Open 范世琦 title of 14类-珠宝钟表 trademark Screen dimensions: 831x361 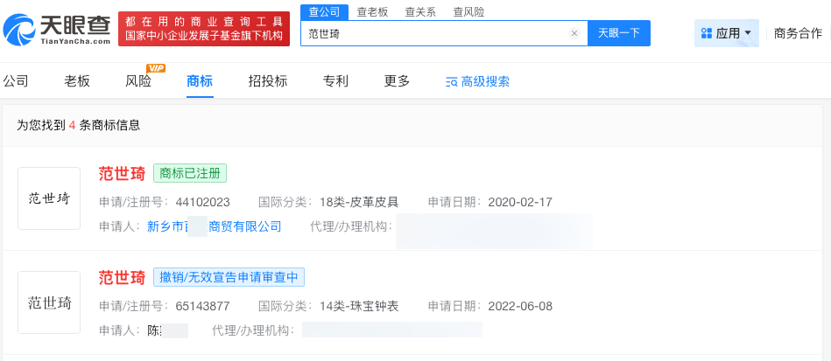pyautogui.click(x=122, y=277)
